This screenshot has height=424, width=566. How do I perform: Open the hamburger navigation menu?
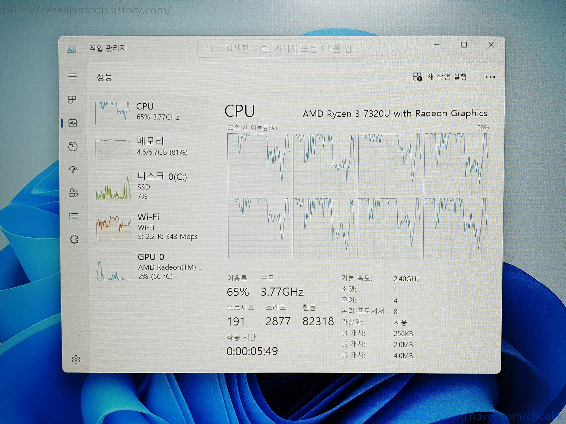[73, 77]
